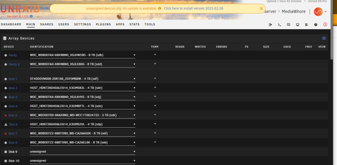Open the Parity device link
The height and width of the screenshot is (165, 337).
[13, 55]
